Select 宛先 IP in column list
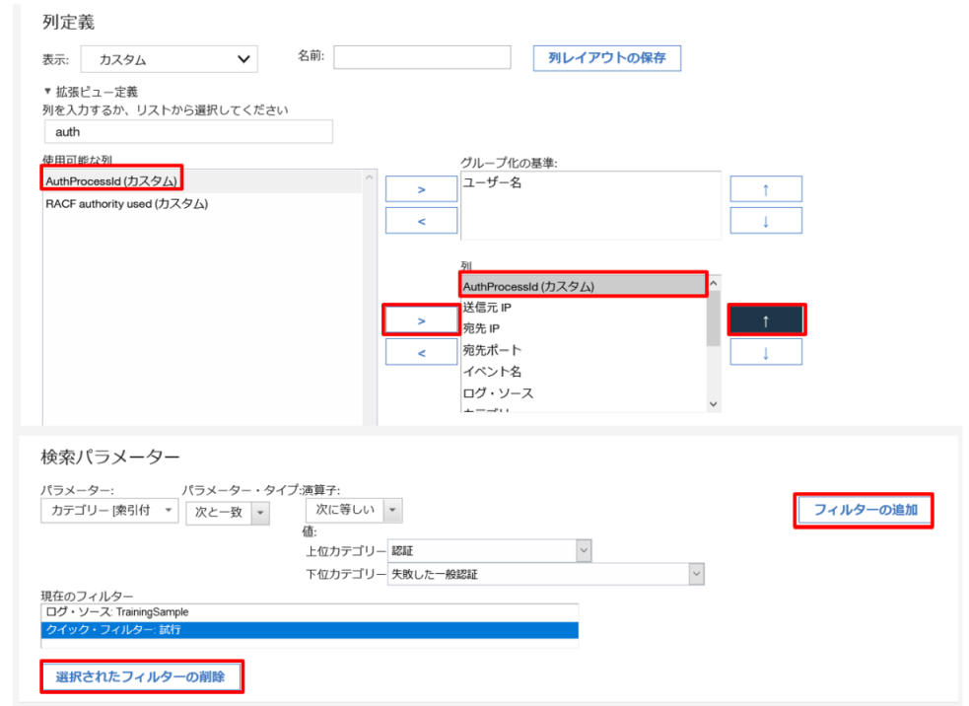The height and width of the screenshot is (706, 969). point(584,328)
